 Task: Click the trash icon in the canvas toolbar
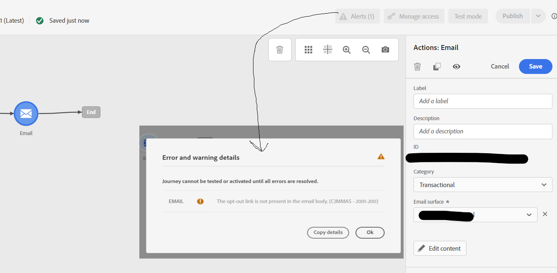pyautogui.click(x=280, y=49)
